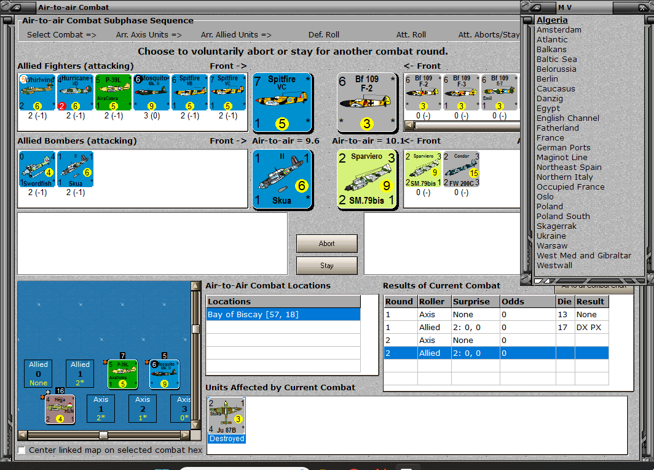Select the Swordfish bomber unit
This screenshot has width=654, height=470.
click(37, 169)
